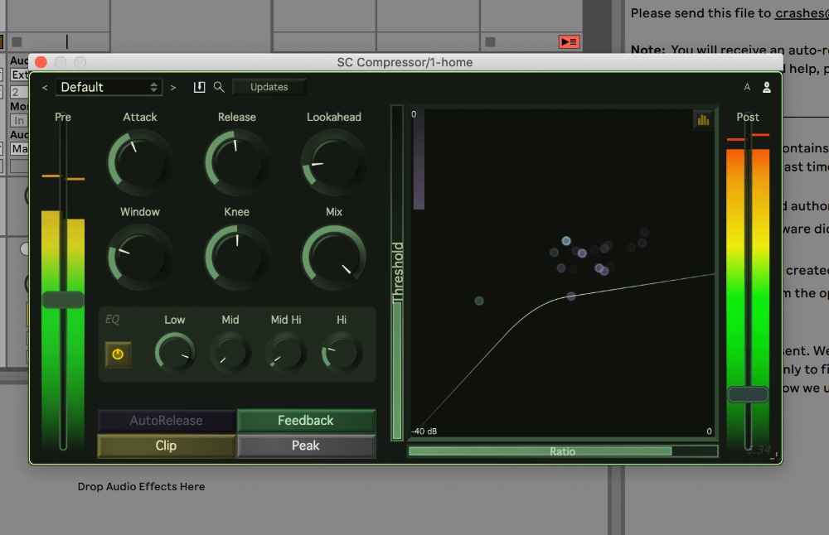Go to next preset arrow
This screenshot has height=535, width=829.
coord(173,87)
